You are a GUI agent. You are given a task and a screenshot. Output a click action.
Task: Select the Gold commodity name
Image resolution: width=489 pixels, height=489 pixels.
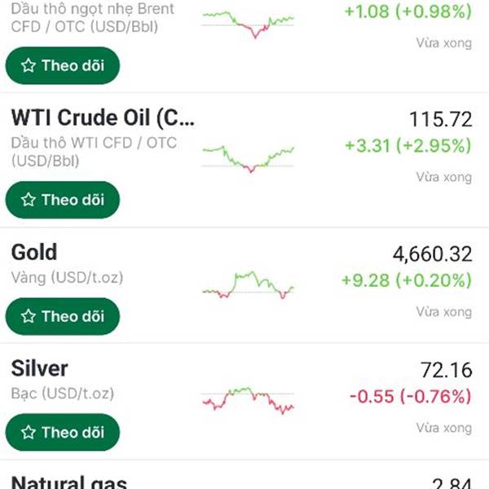34,253
